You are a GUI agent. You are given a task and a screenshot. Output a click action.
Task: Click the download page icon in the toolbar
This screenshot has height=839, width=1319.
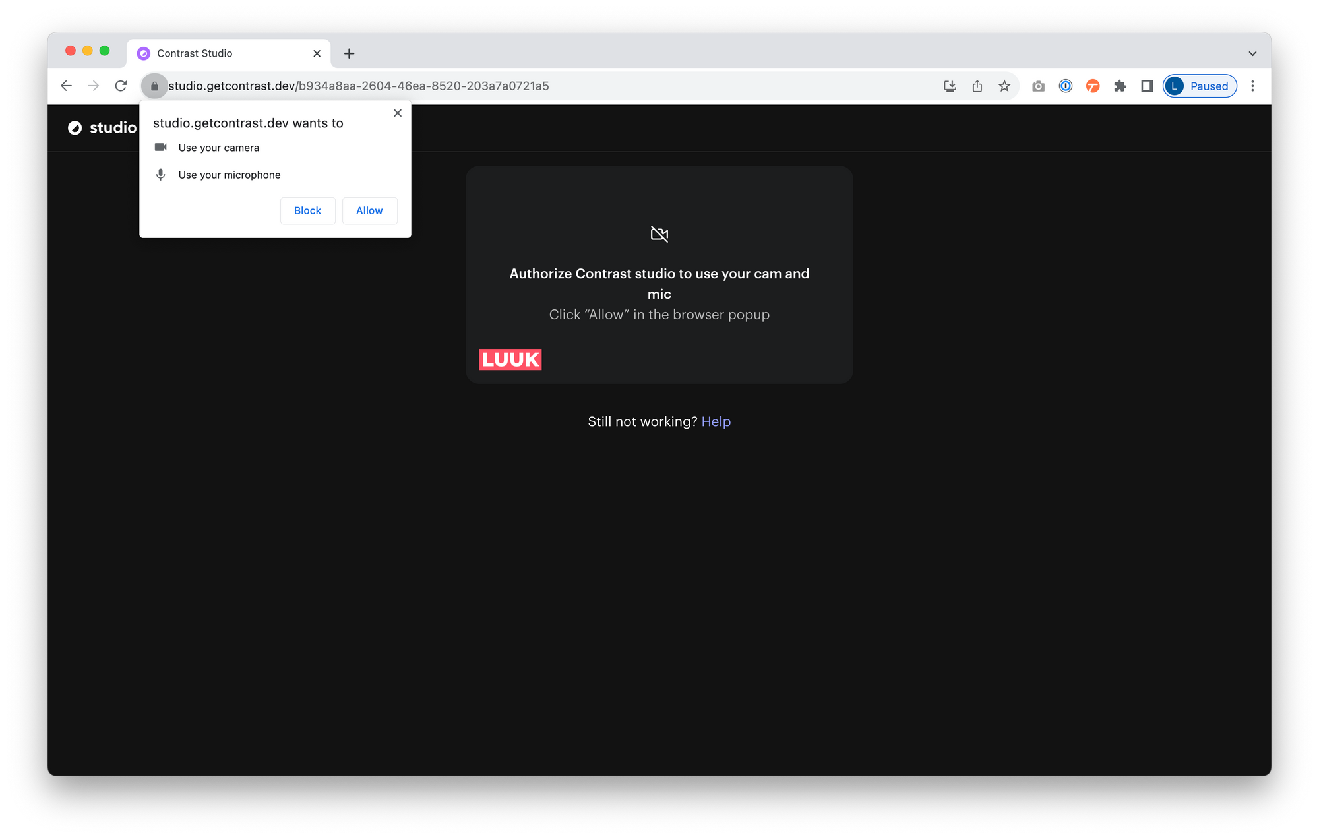click(x=950, y=86)
